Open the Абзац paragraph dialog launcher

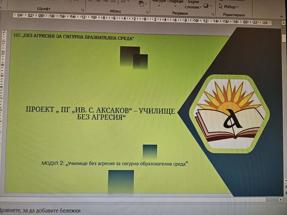pos(147,12)
